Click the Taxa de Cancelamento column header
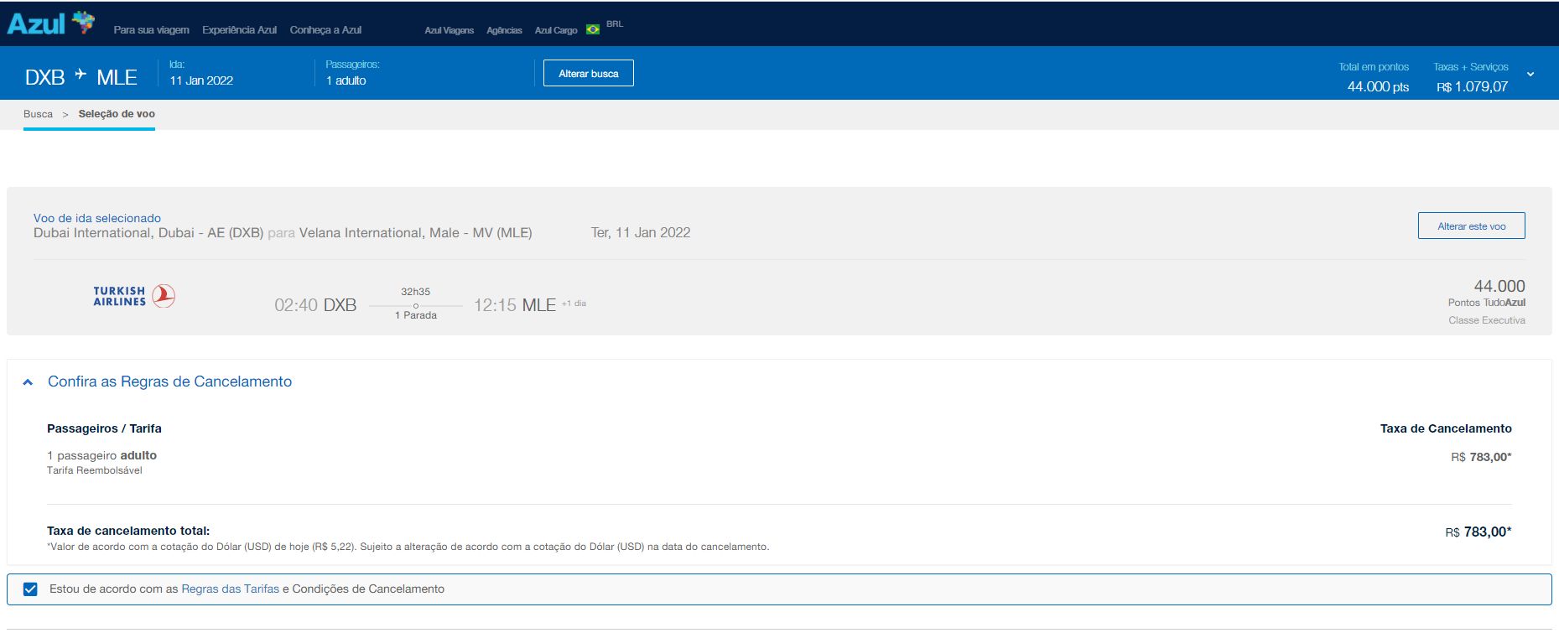The height and width of the screenshot is (633, 1559). 1446,428
